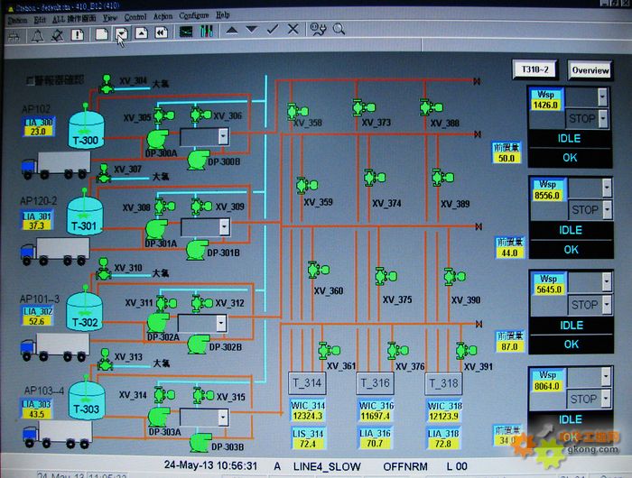Select valve XV_304 icon
Viewport: 632px width, 478px height.
pyautogui.click(x=107, y=84)
